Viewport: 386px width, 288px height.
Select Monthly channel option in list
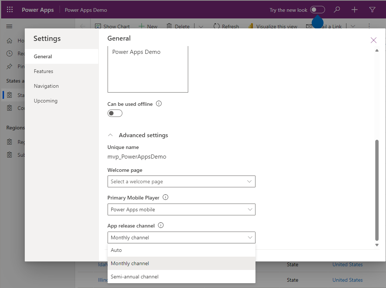tap(182, 263)
